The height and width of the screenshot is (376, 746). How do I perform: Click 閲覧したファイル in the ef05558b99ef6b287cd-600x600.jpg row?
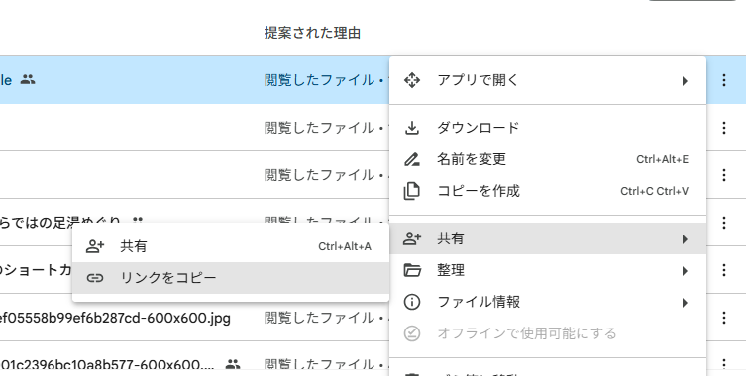click(x=319, y=318)
